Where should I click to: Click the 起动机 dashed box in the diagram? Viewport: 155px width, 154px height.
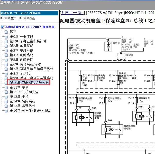[121, 57]
